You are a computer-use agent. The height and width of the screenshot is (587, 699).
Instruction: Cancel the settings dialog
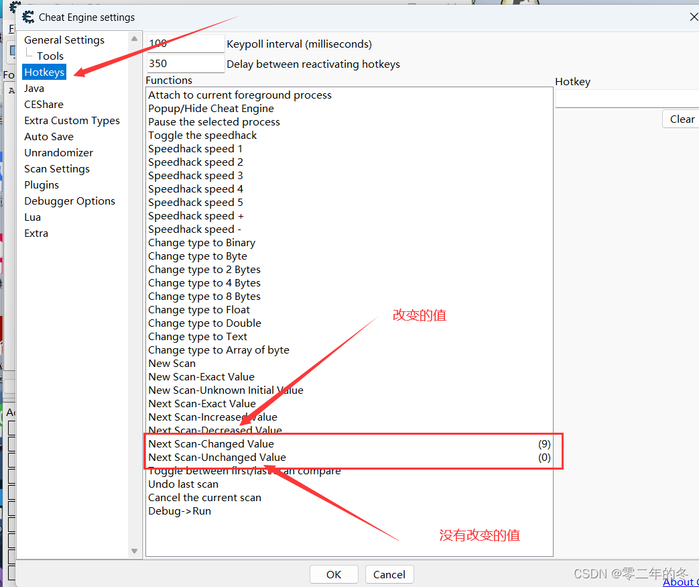coord(389,574)
